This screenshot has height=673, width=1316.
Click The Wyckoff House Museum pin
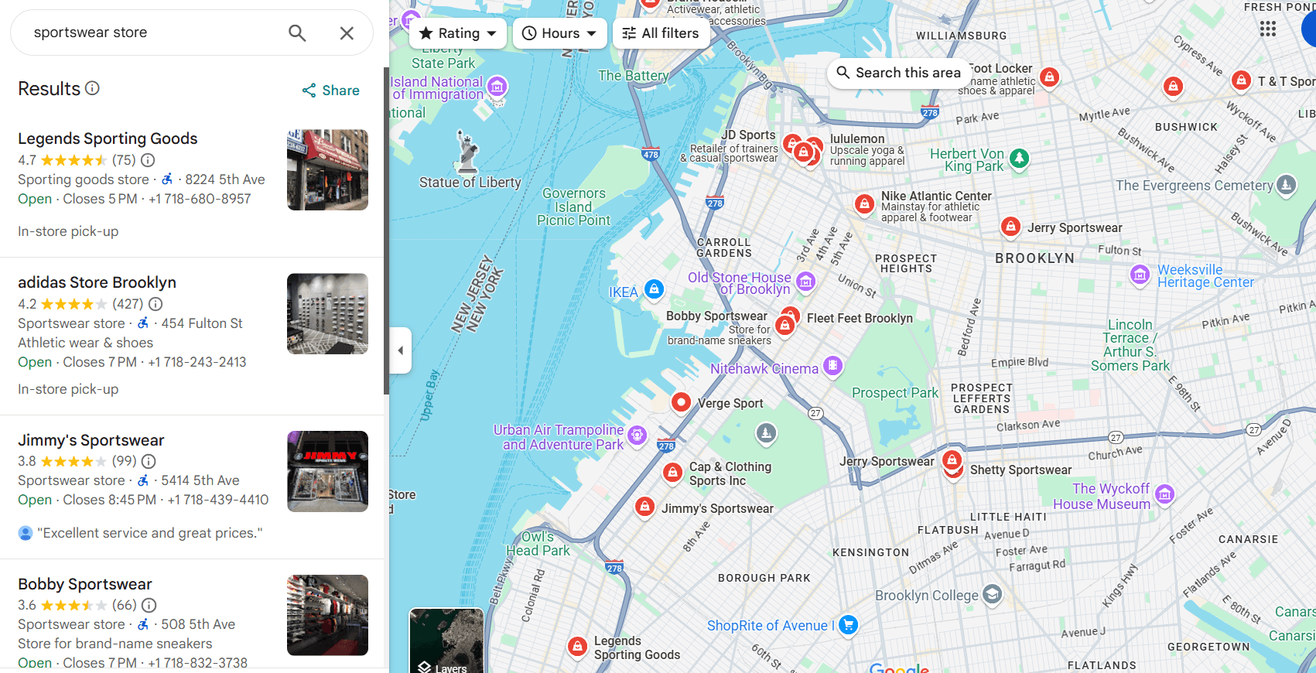(1164, 494)
